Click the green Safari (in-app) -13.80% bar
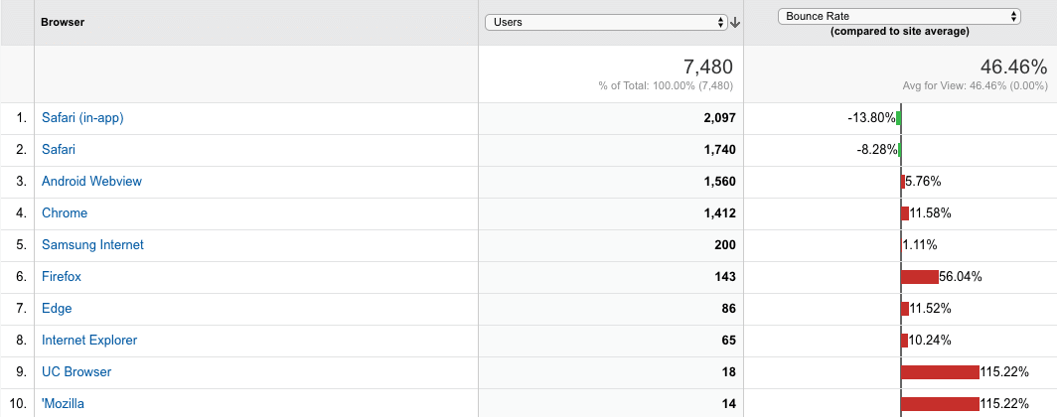The height and width of the screenshot is (417, 1057). pyautogui.click(x=899, y=118)
